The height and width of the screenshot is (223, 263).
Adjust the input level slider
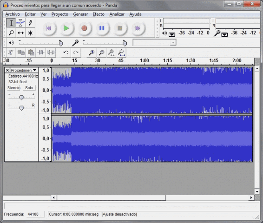(x=125, y=43)
